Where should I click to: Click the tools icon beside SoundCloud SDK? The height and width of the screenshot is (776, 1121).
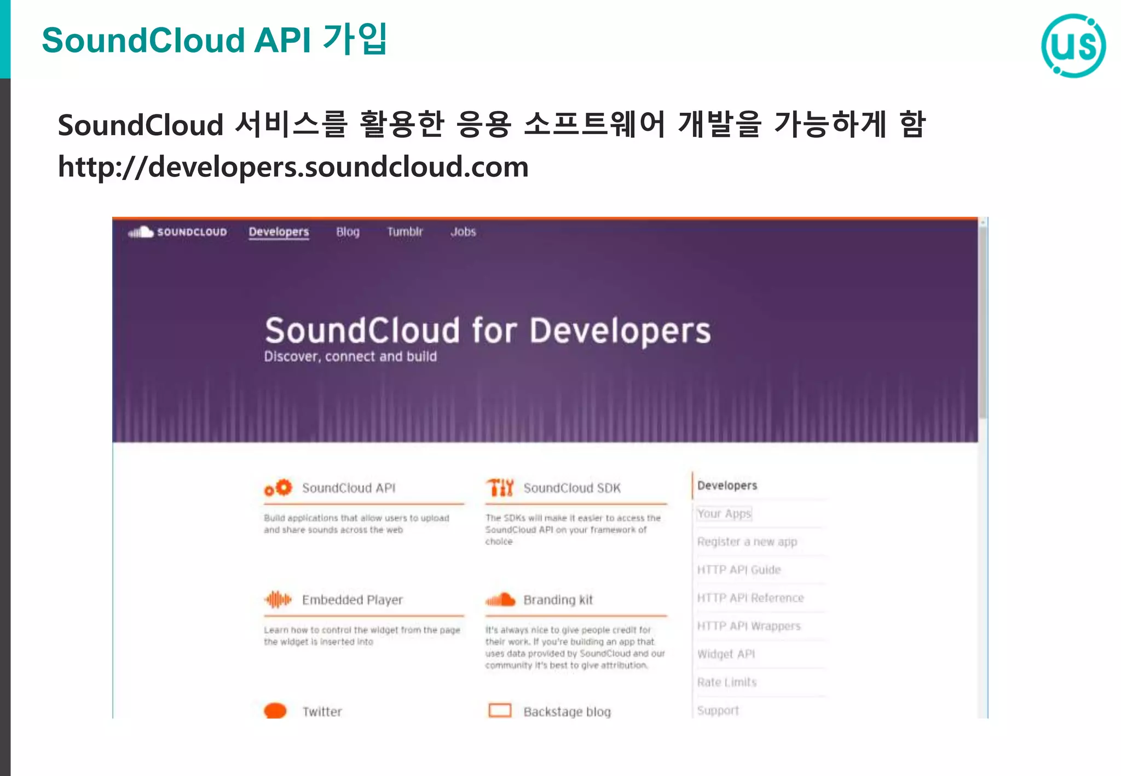(x=500, y=487)
